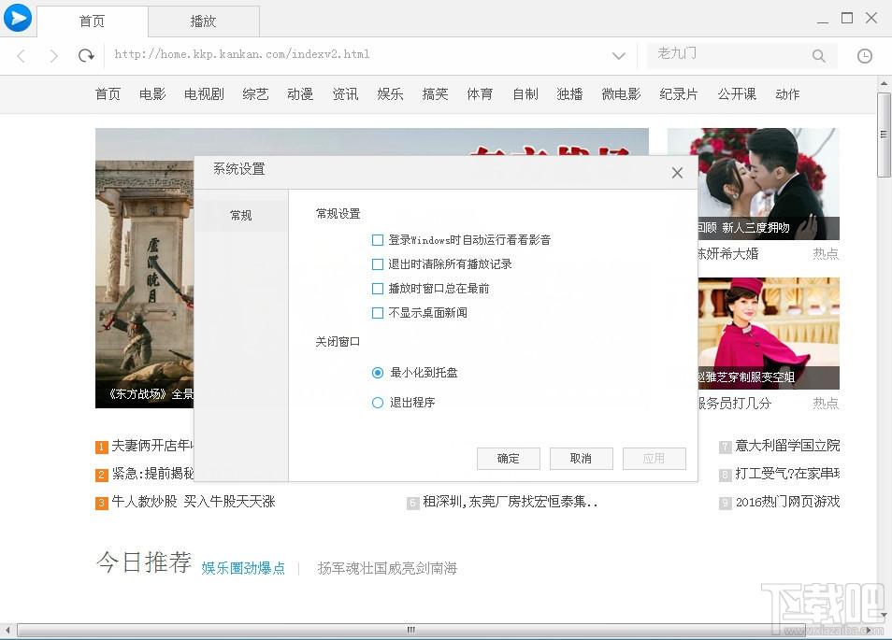Open 动作 nav item
Viewport: 892px width, 640px height.
point(787,94)
